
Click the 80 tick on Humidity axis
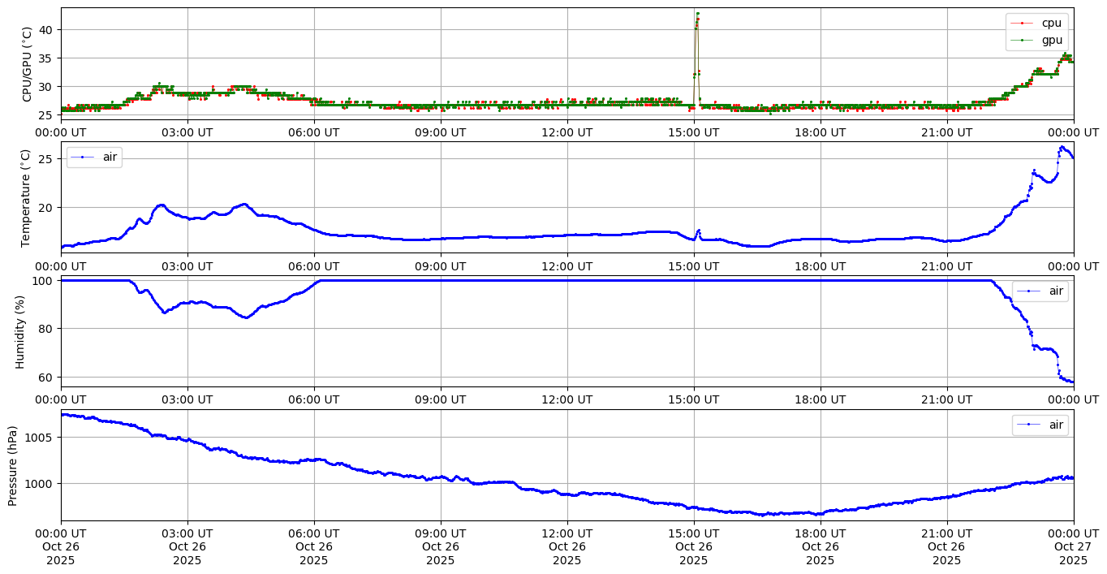click(47, 329)
